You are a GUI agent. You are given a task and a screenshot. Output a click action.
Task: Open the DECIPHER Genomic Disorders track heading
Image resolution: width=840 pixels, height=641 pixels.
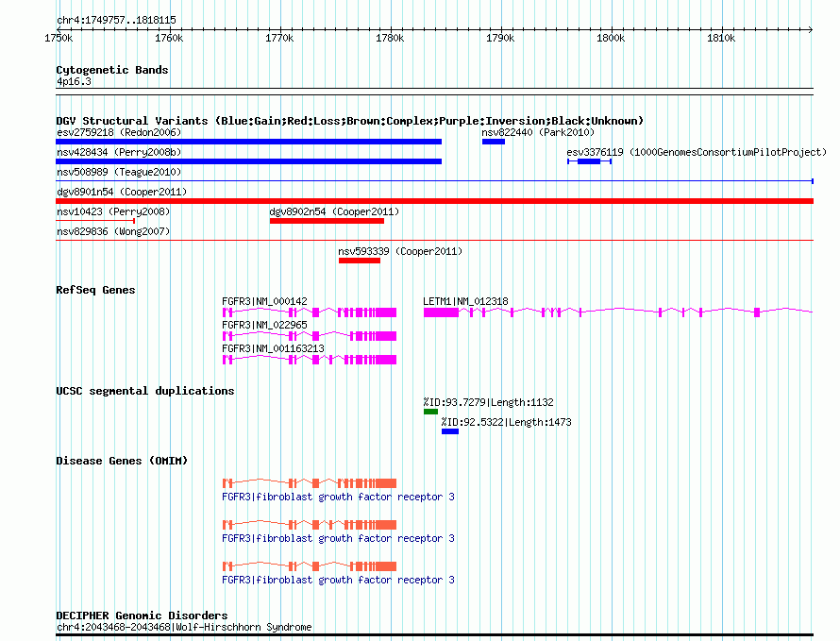coord(142,616)
